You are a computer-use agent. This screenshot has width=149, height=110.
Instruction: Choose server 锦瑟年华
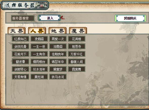(x=58, y=62)
